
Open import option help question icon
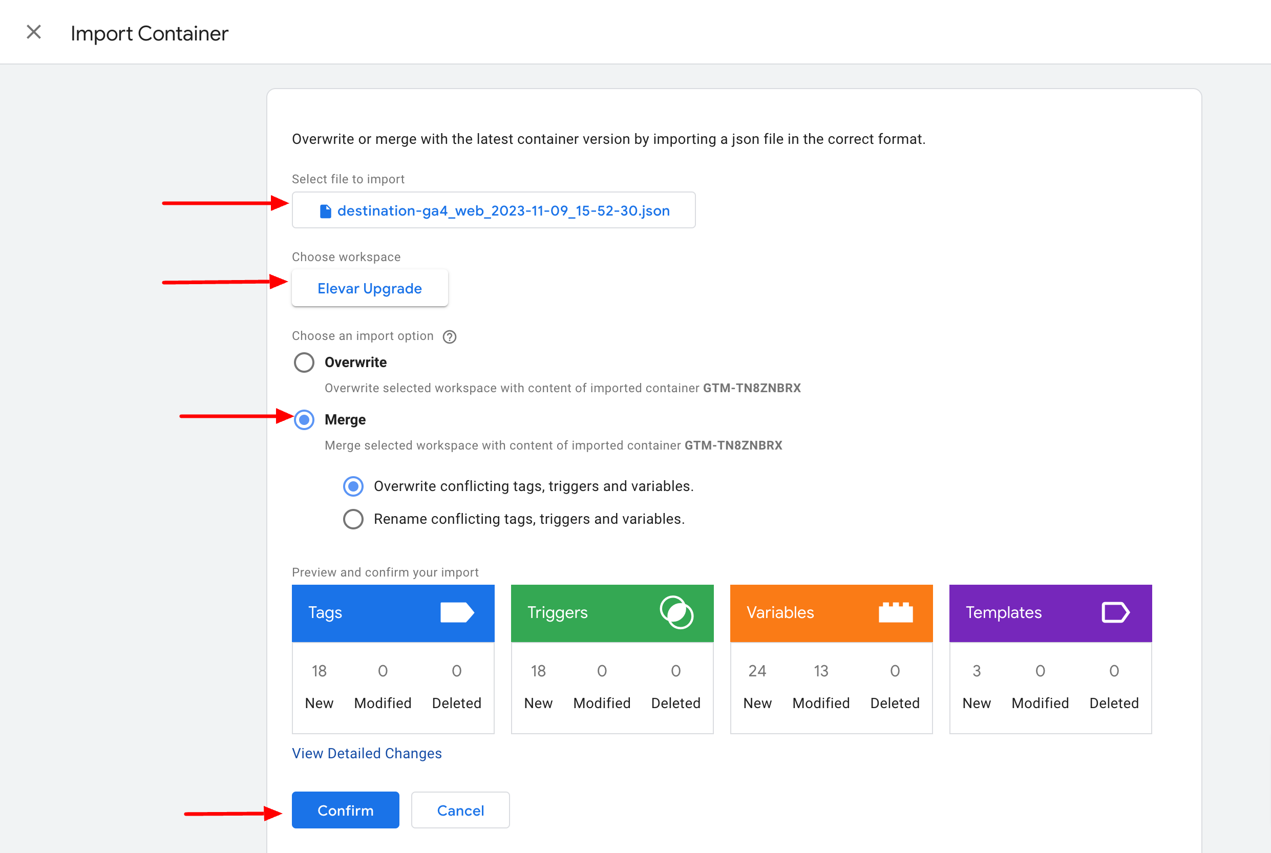click(450, 337)
